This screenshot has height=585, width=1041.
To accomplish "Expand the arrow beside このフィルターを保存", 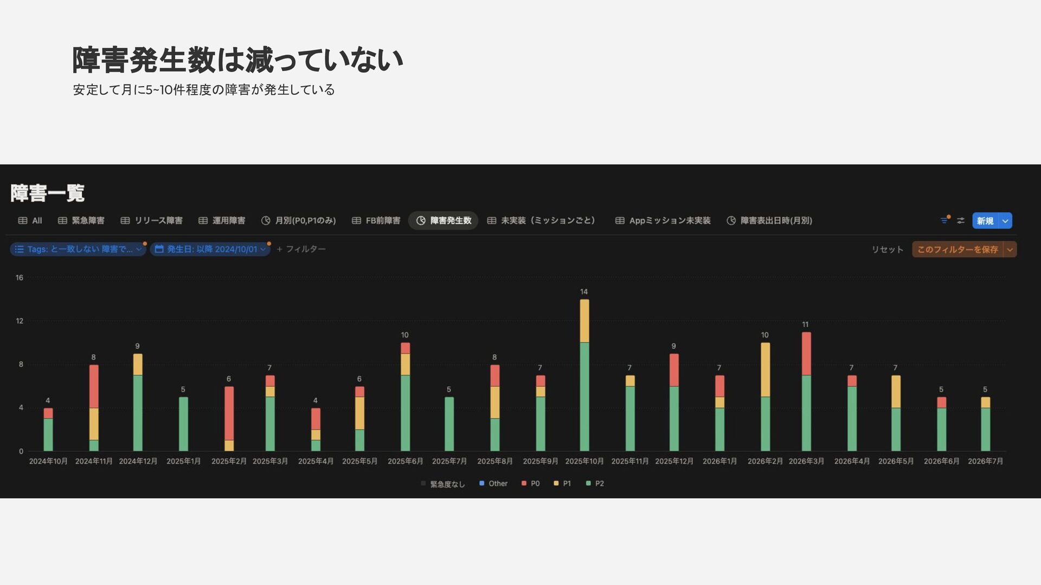I will (1010, 249).
